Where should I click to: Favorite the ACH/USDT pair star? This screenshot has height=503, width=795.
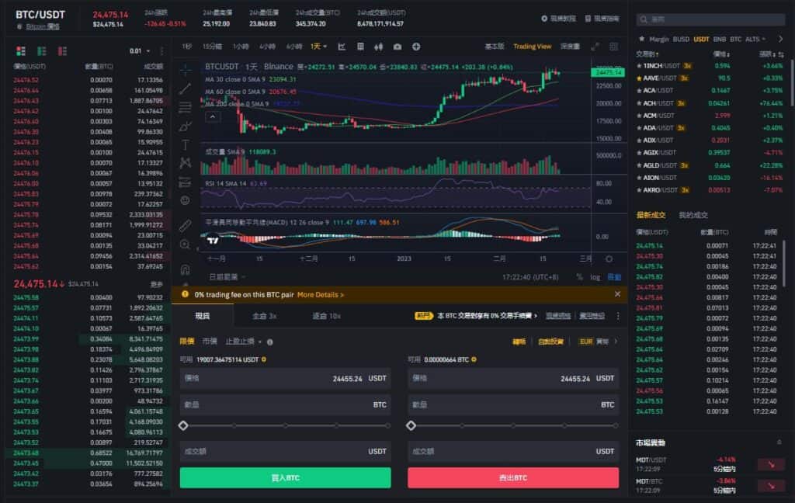pyautogui.click(x=639, y=103)
